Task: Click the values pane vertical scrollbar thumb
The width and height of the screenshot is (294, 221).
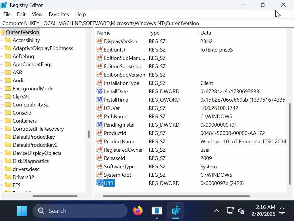Action: coord(290,144)
